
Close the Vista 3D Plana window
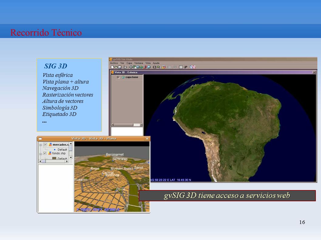point(147,139)
